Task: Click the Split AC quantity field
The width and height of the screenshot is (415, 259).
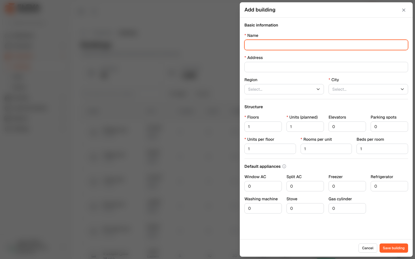Action: click(305, 186)
